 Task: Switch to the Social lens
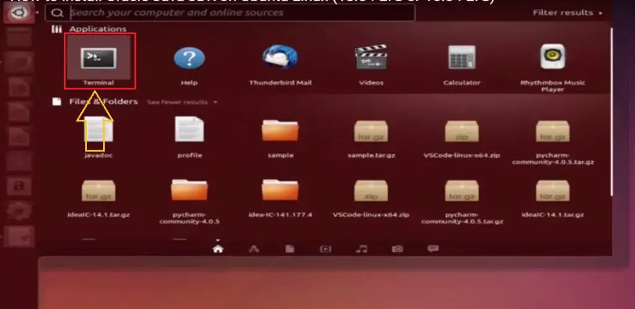pos(433,249)
